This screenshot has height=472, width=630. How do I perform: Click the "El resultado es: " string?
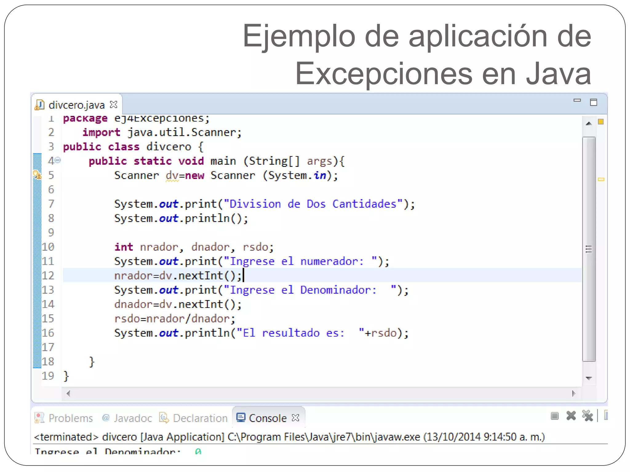[300, 333]
